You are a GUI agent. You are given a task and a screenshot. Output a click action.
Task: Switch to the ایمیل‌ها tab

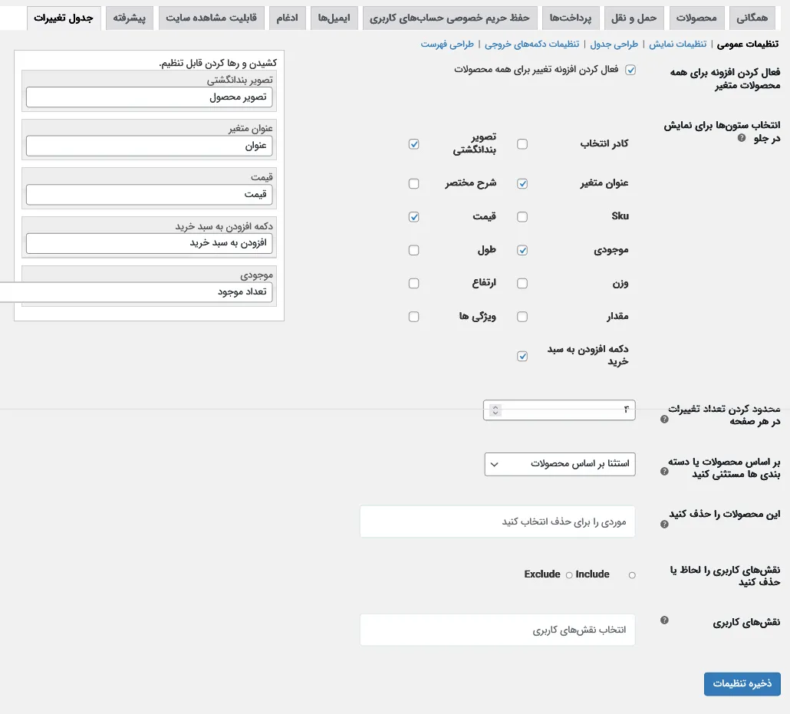click(334, 18)
